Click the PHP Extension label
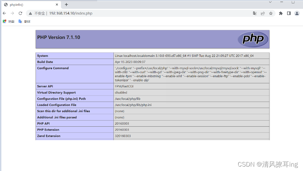The height and width of the screenshot is (171, 303). [x=48, y=130]
